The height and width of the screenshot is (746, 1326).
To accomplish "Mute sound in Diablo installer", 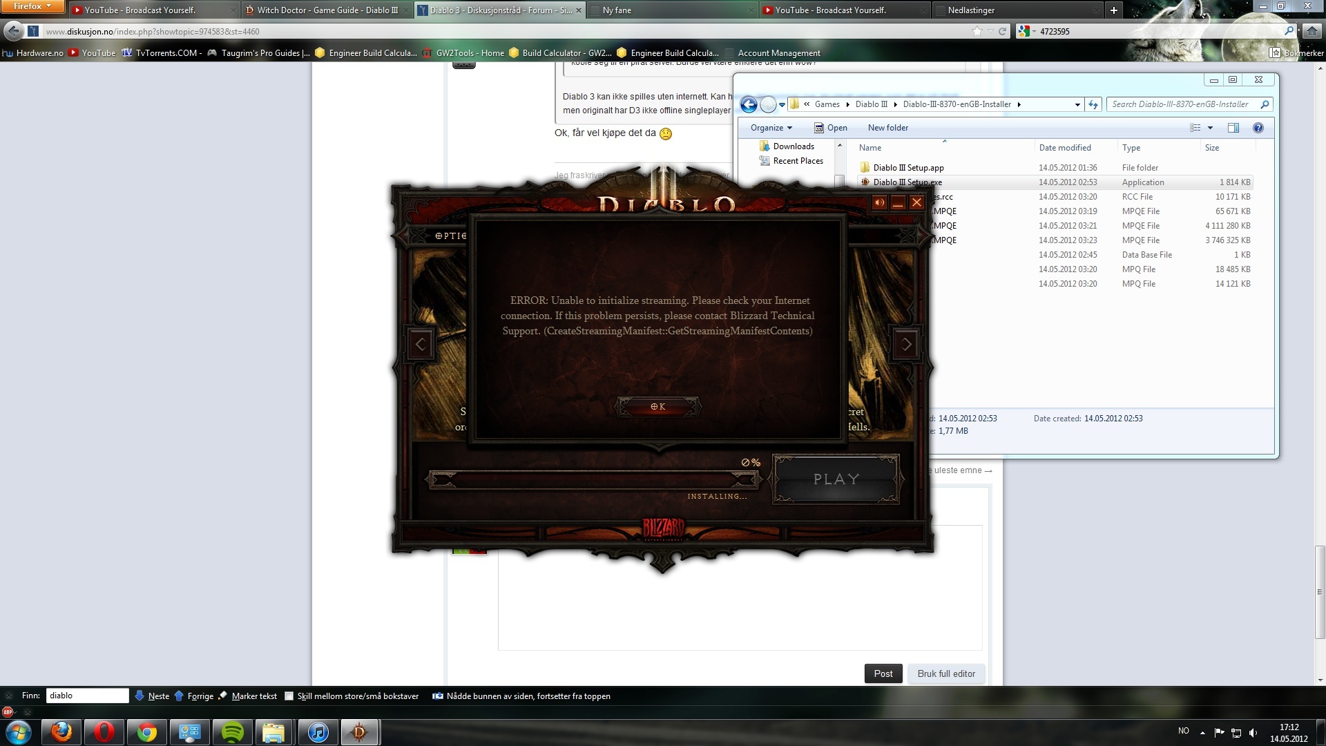I will [879, 202].
